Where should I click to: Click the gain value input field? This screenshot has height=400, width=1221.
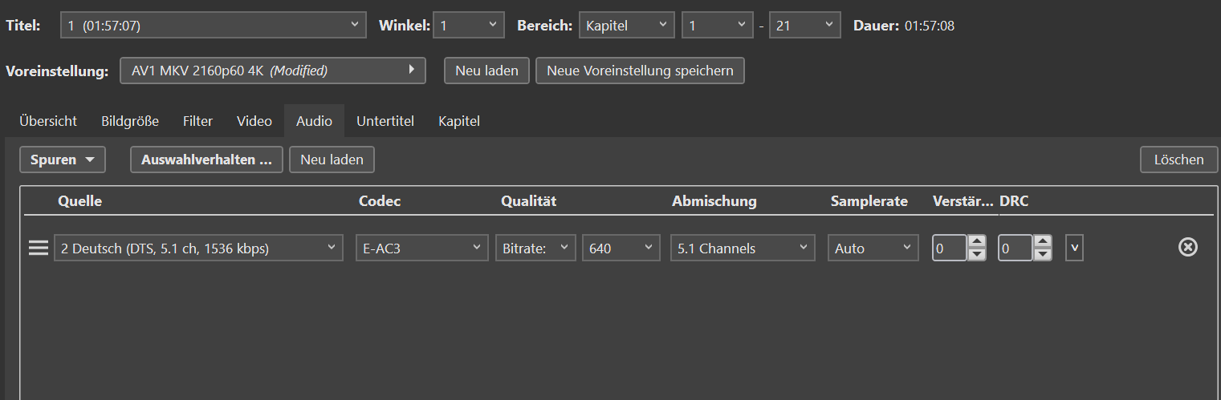949,248
